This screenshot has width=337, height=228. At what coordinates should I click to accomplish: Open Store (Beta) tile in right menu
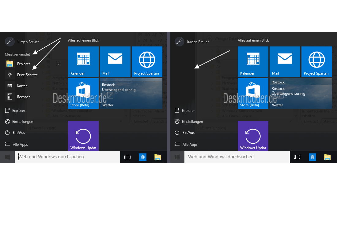coord(253,94)
